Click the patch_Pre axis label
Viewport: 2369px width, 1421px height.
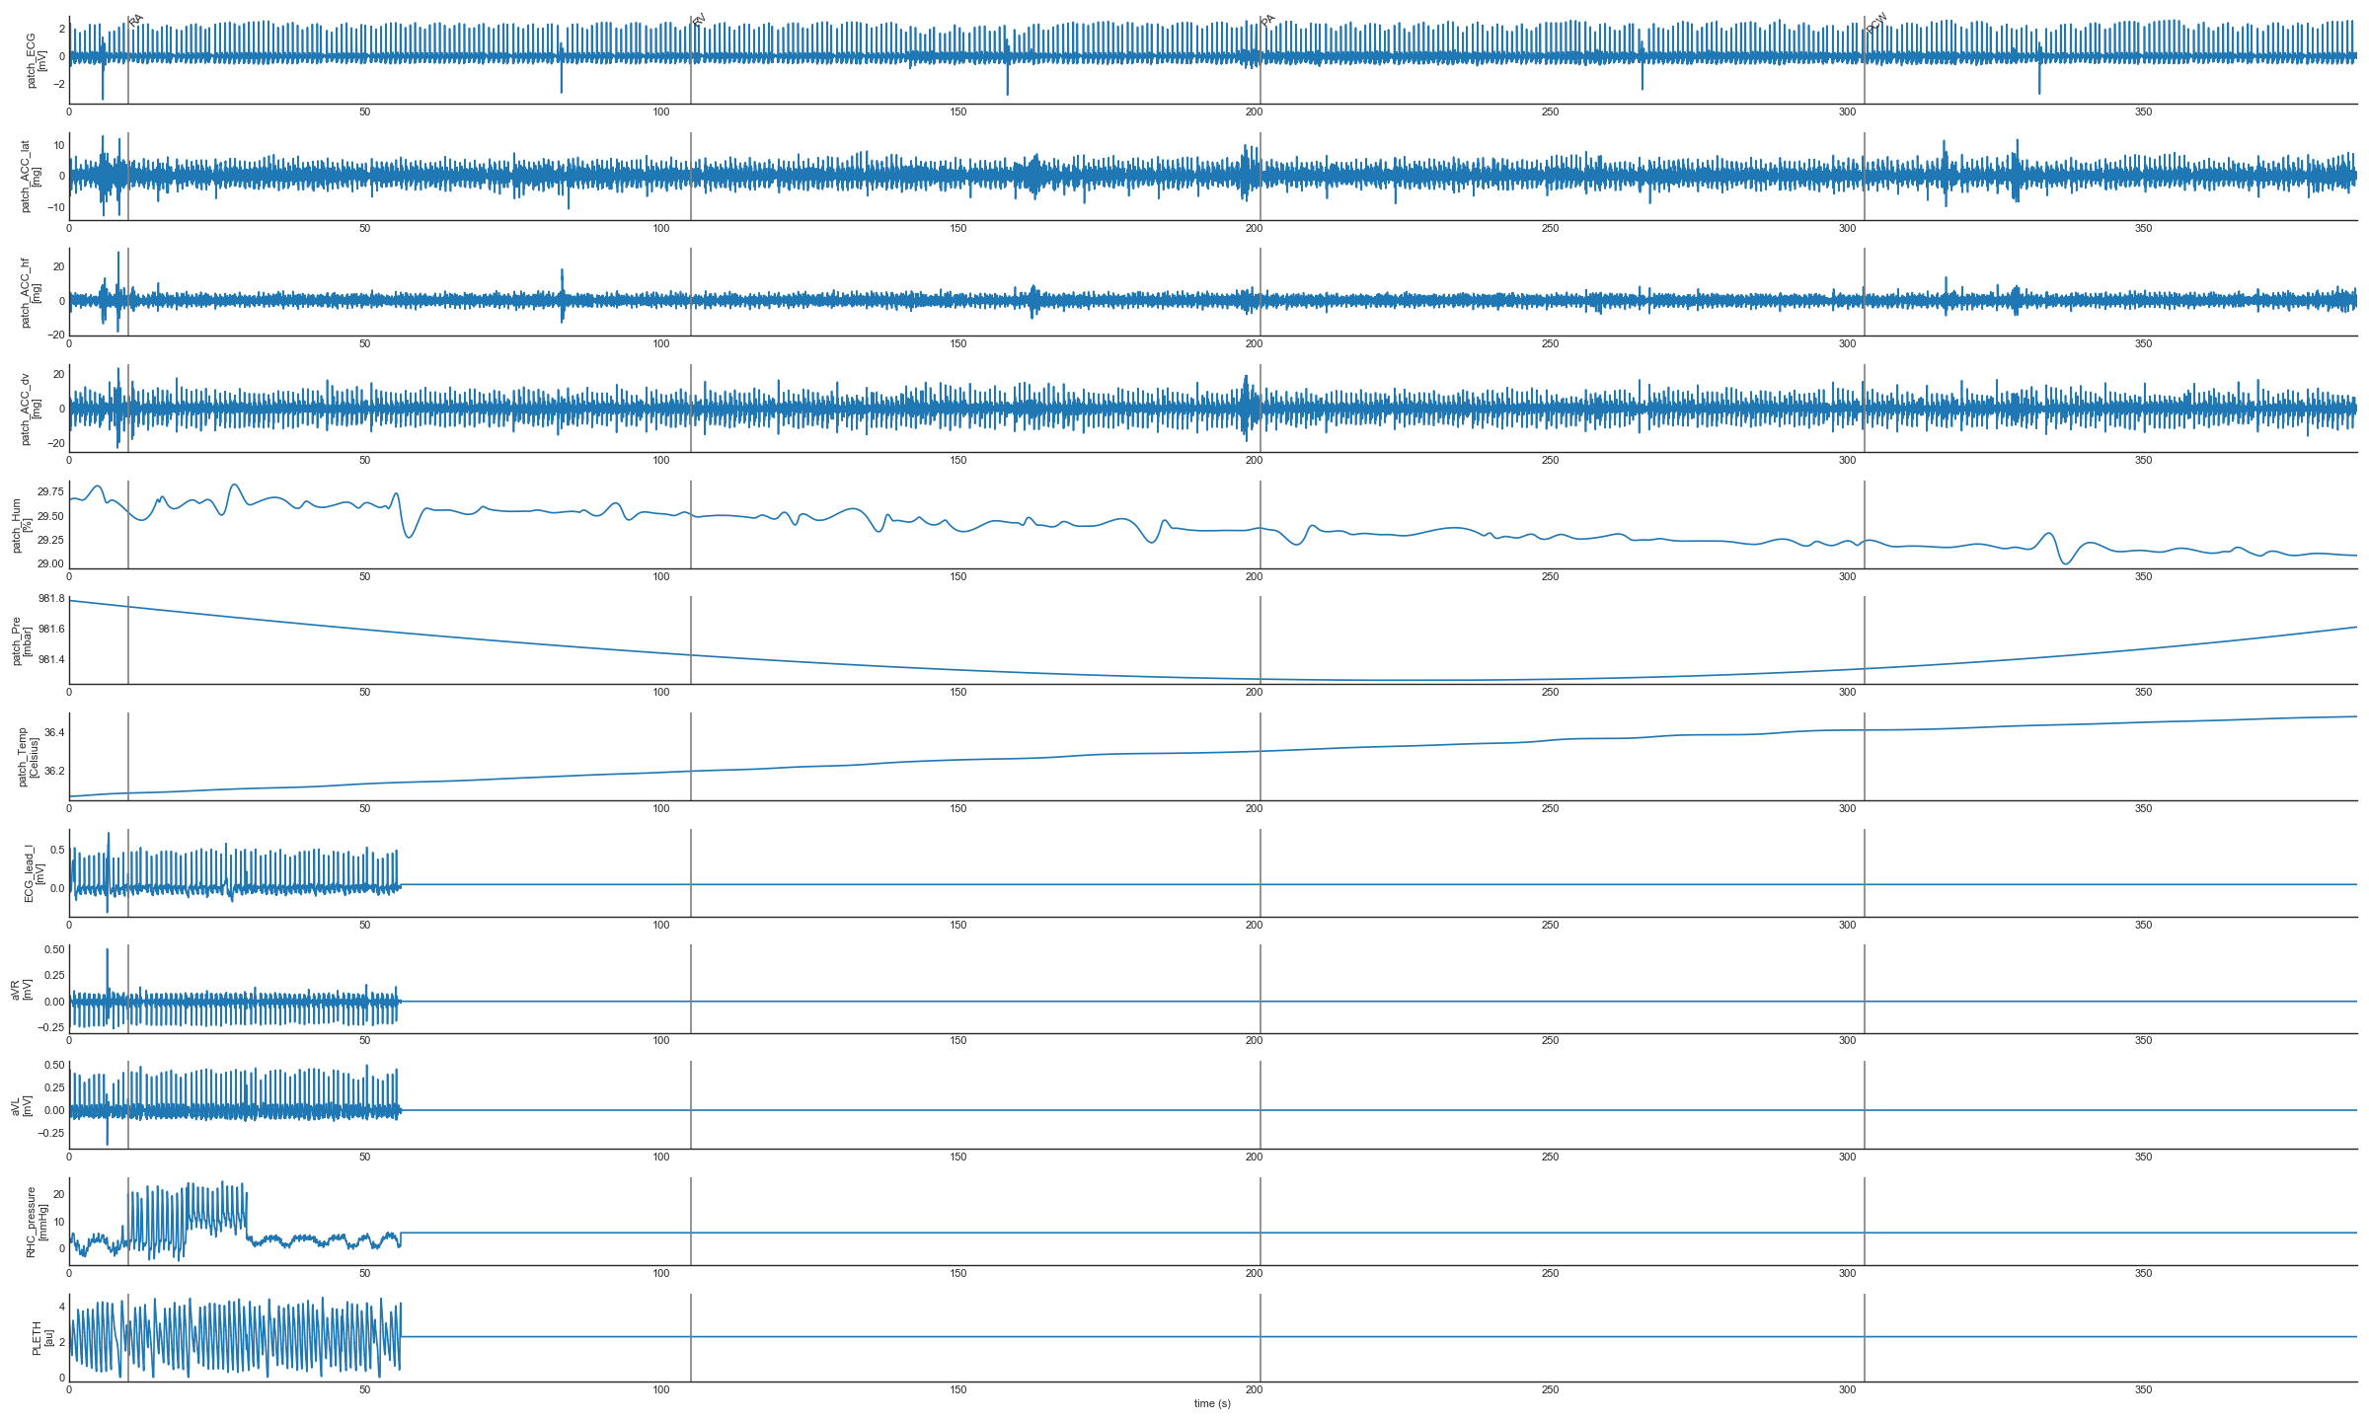point(22,640)
